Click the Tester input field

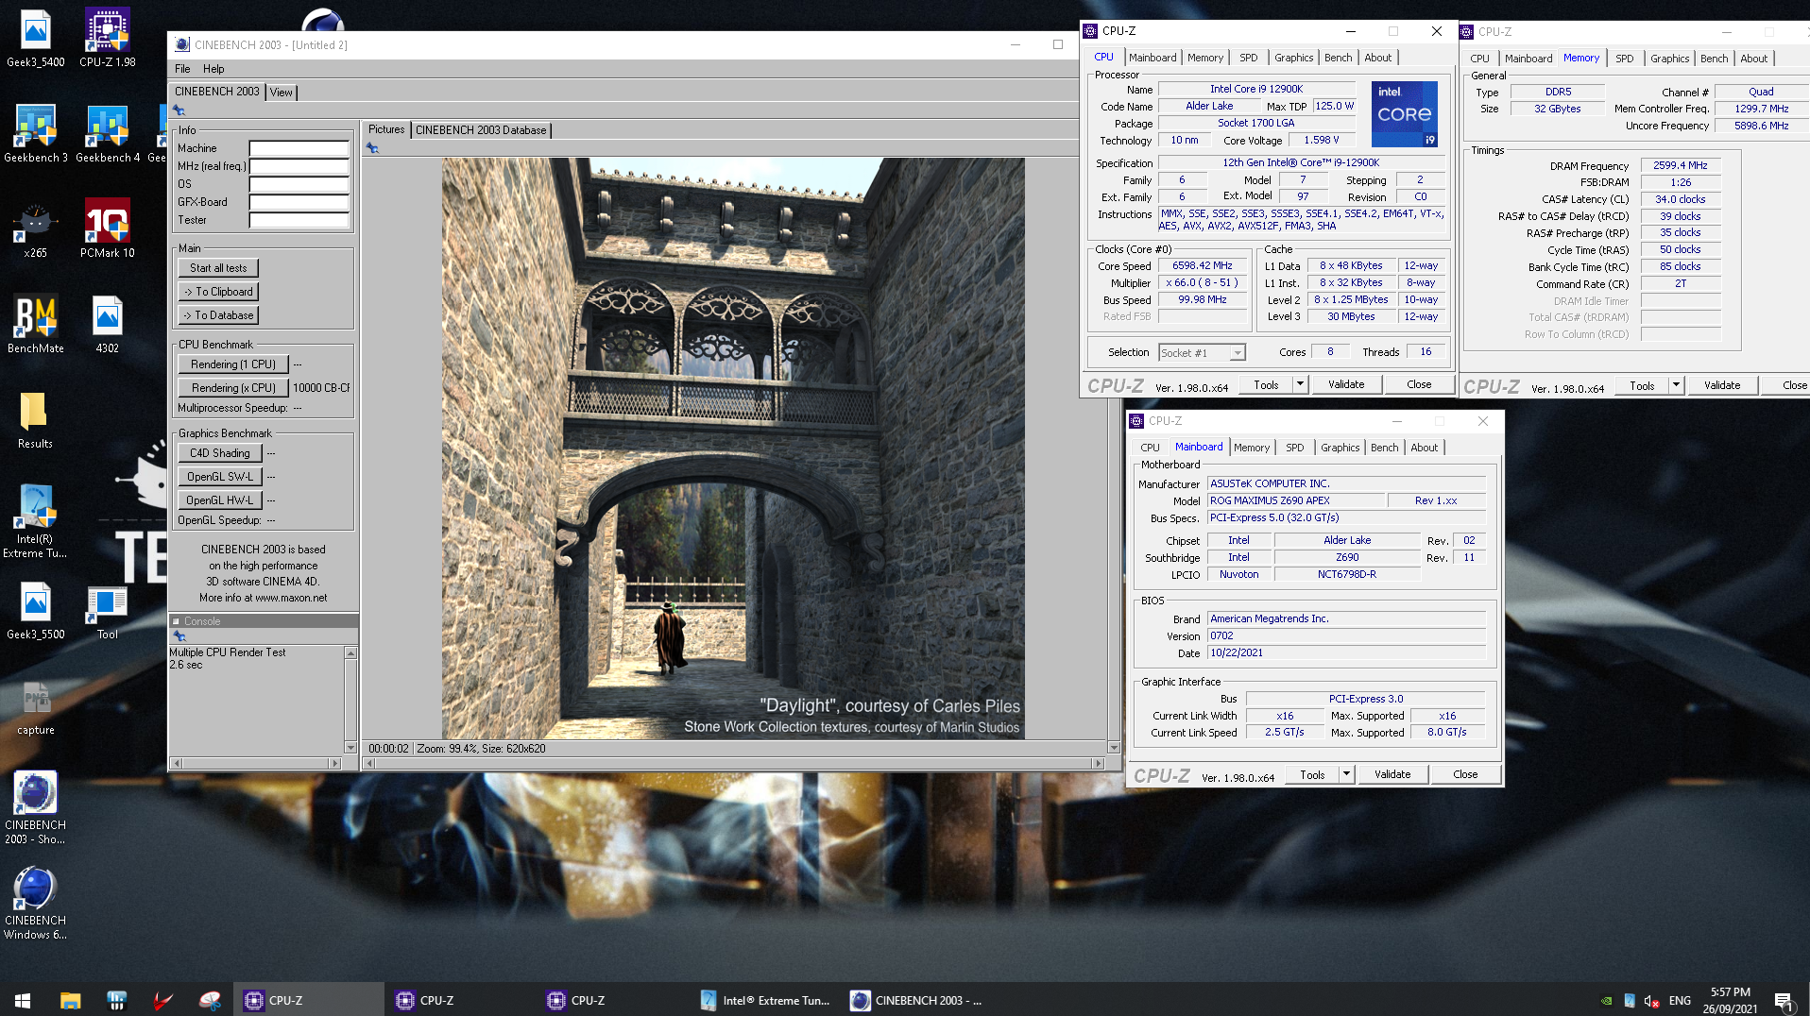(299, 220)
